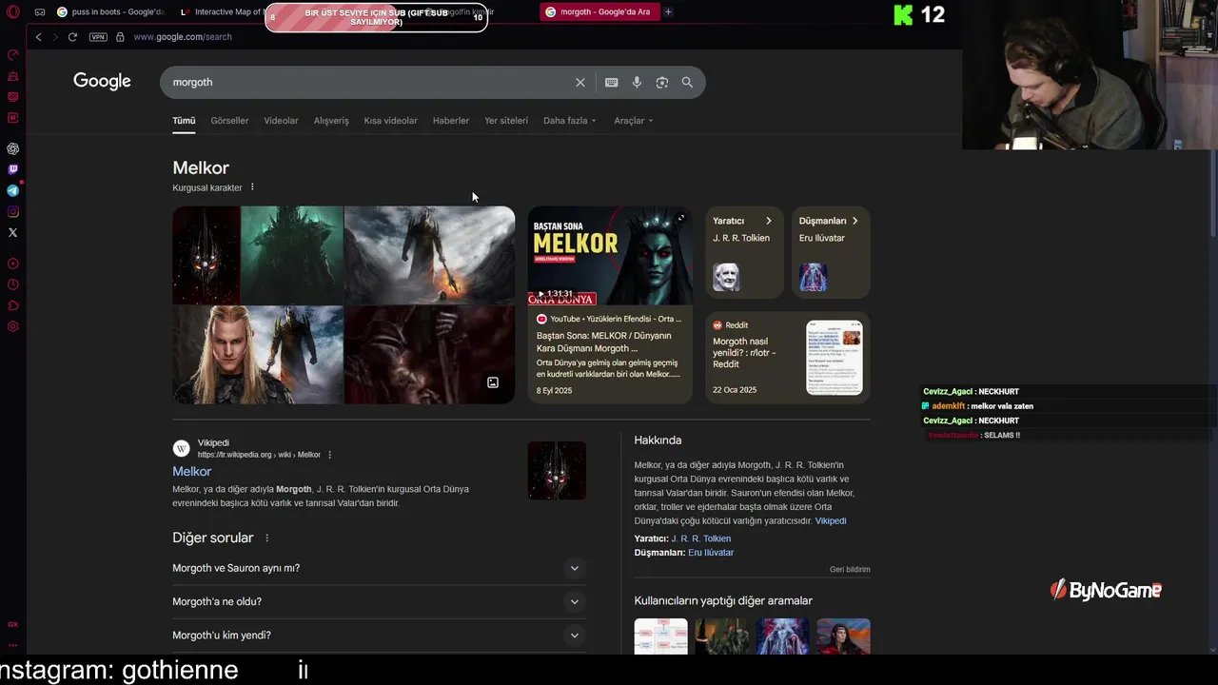Open Daha fazla dropdown
This screenshot has width=1218, height=685.
tap(570, 121)
